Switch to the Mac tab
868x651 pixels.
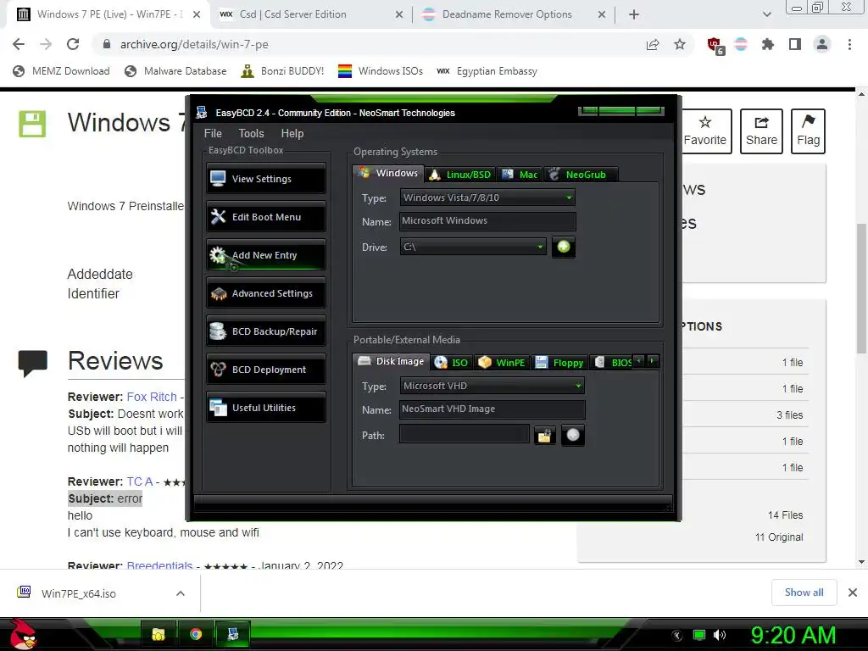[x=520, y=175]
